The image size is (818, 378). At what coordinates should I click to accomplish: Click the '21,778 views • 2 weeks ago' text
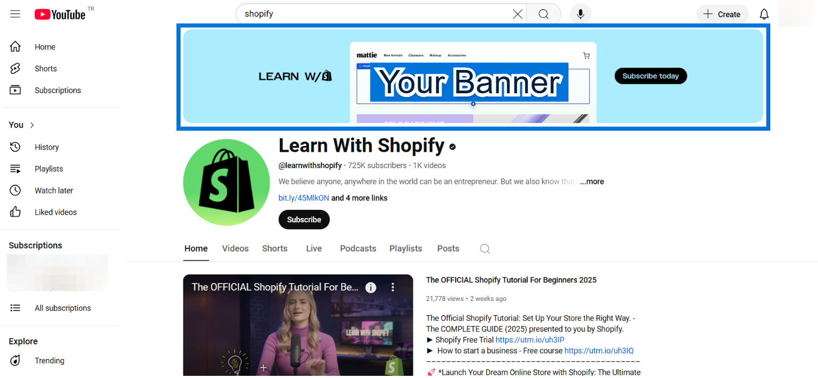coord(466,299)
